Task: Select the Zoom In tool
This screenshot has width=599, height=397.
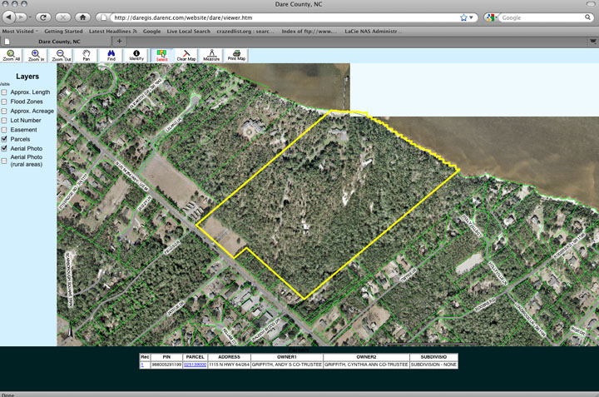Action: click(x=36, y=56)
